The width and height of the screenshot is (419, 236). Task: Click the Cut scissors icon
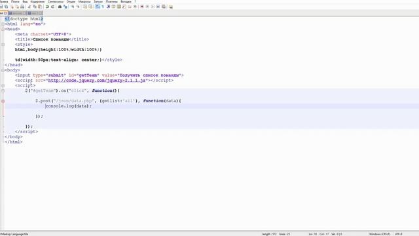(29, 7)
